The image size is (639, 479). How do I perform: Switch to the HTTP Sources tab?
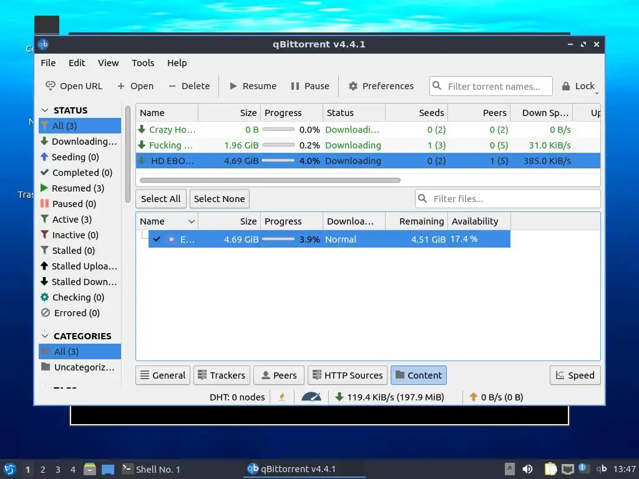348,375
